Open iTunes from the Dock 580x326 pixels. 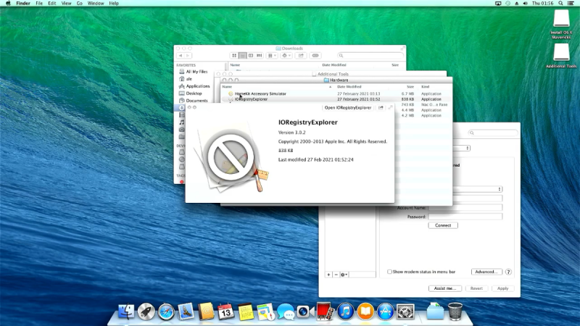coord(345,312)
